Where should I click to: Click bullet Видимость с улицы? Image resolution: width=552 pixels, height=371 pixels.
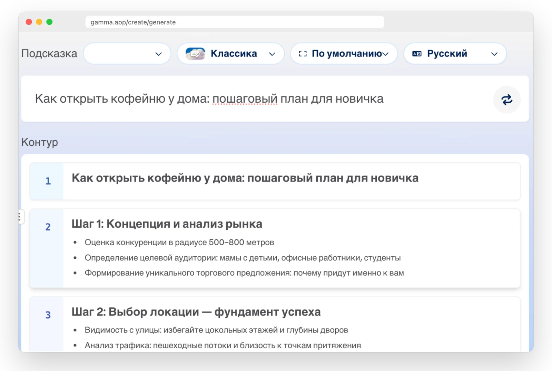click(216, 330)
